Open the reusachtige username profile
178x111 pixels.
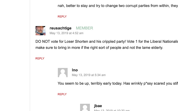[x=61, y=28]
